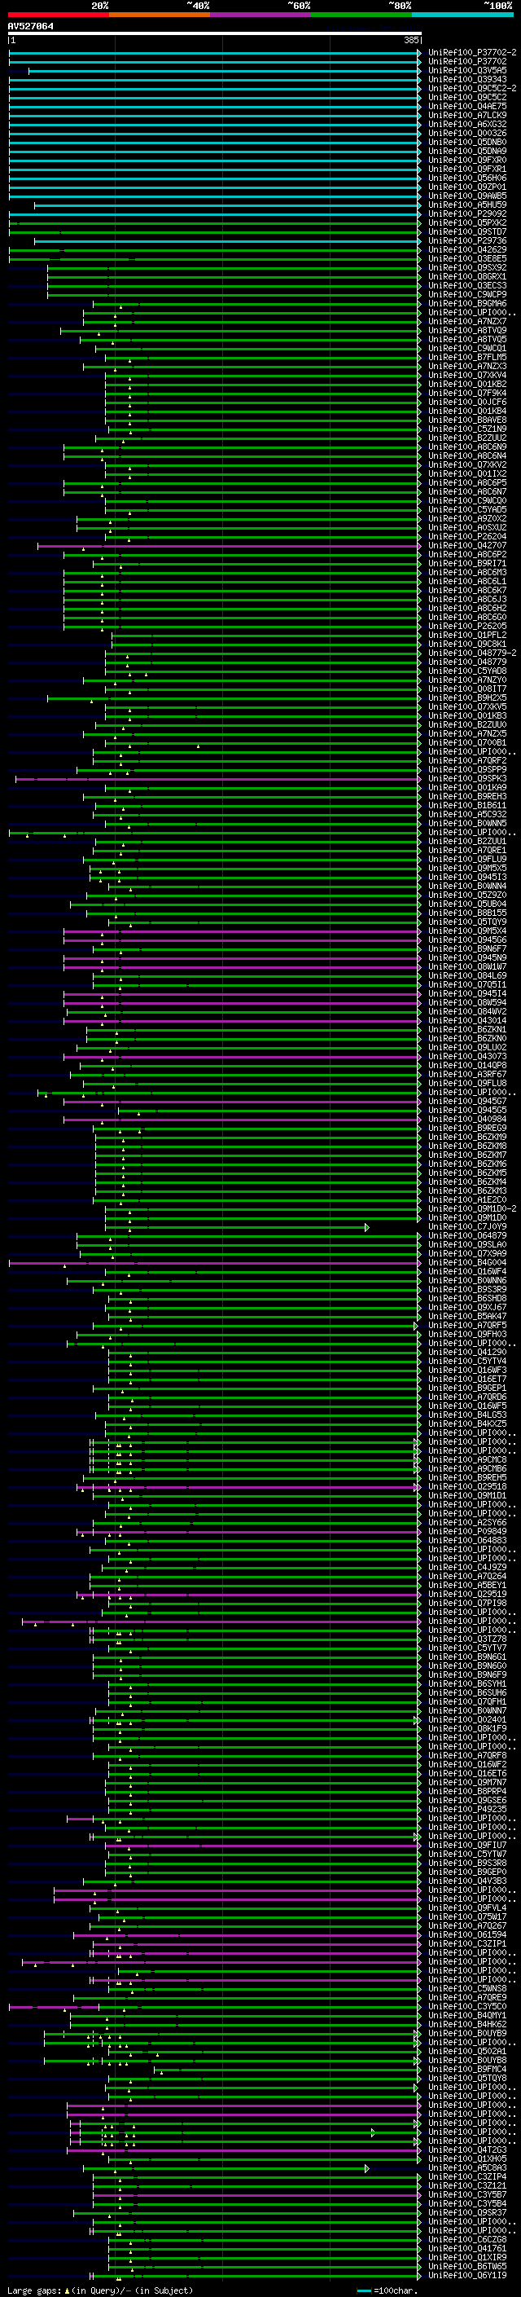The height and width of the screenshot is (2297, 521).
Task: Click the UniRef100_A6XG32 label
Action: [x=467, y=124]
